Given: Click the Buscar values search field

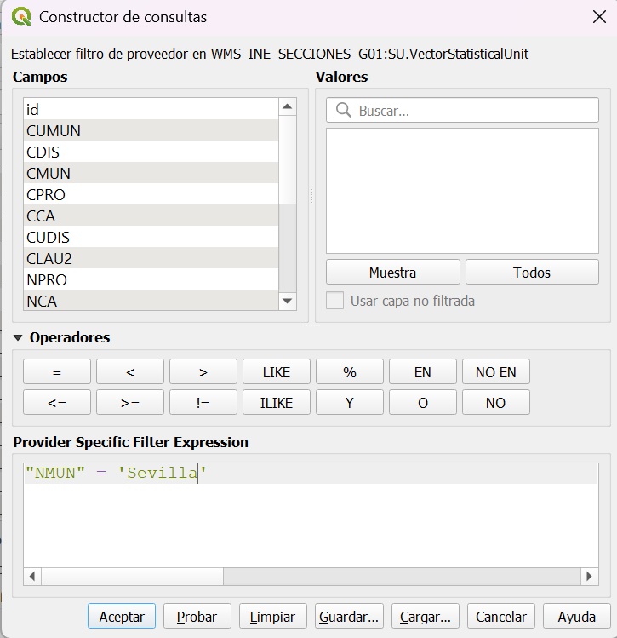Looking at the screenshot, I should click(472, 111).
